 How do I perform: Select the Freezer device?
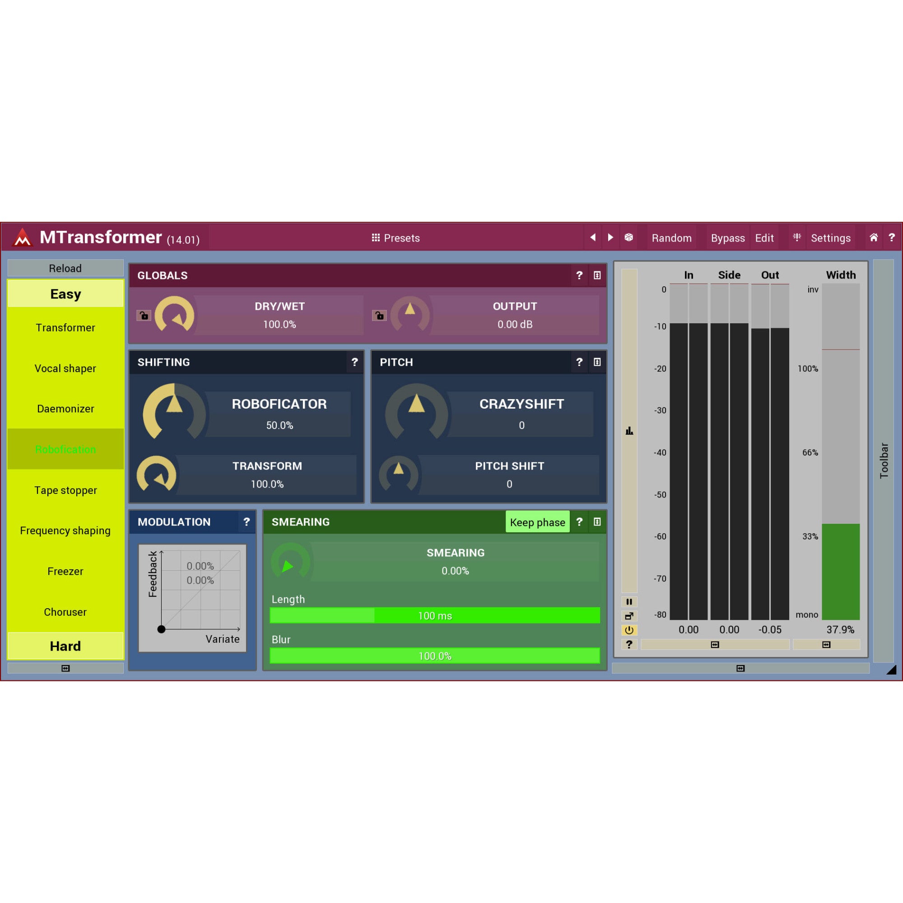point(65,571)
